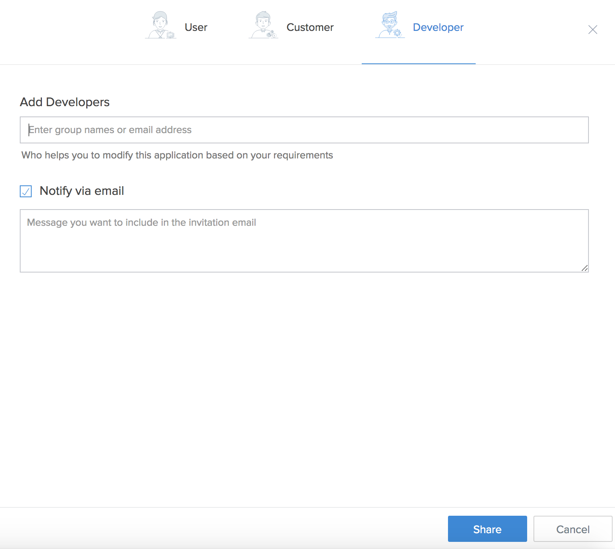Click the group names or email address field
Screen dimensions: 615x549
[304, 130]
